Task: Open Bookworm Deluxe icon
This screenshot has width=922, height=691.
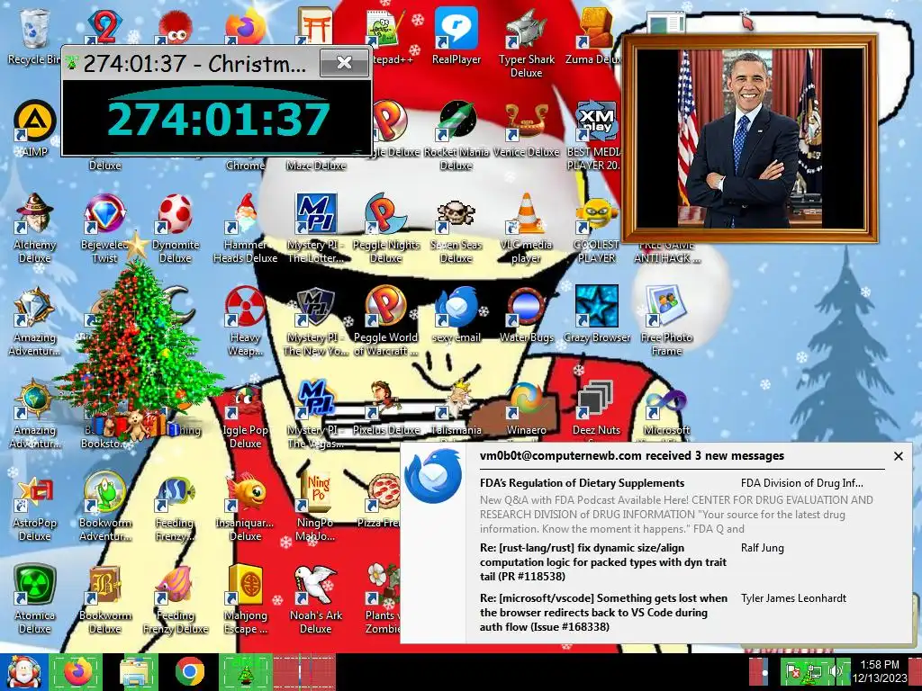Action: point(104,599)
